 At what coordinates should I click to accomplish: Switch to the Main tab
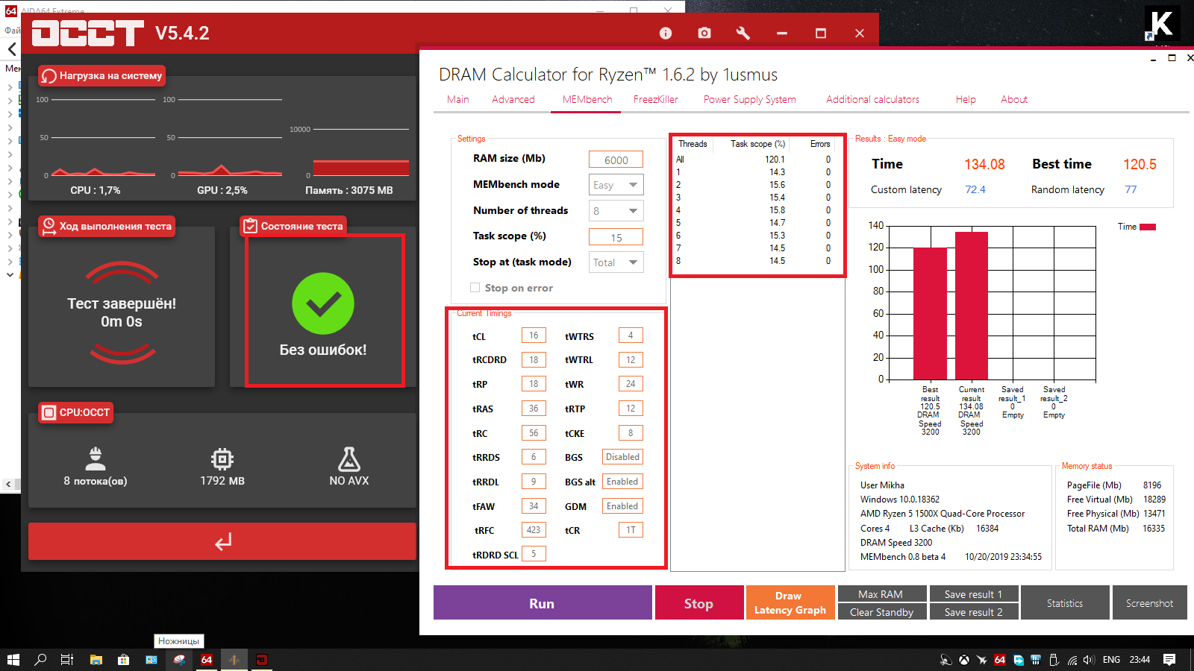tap(458, 99)
